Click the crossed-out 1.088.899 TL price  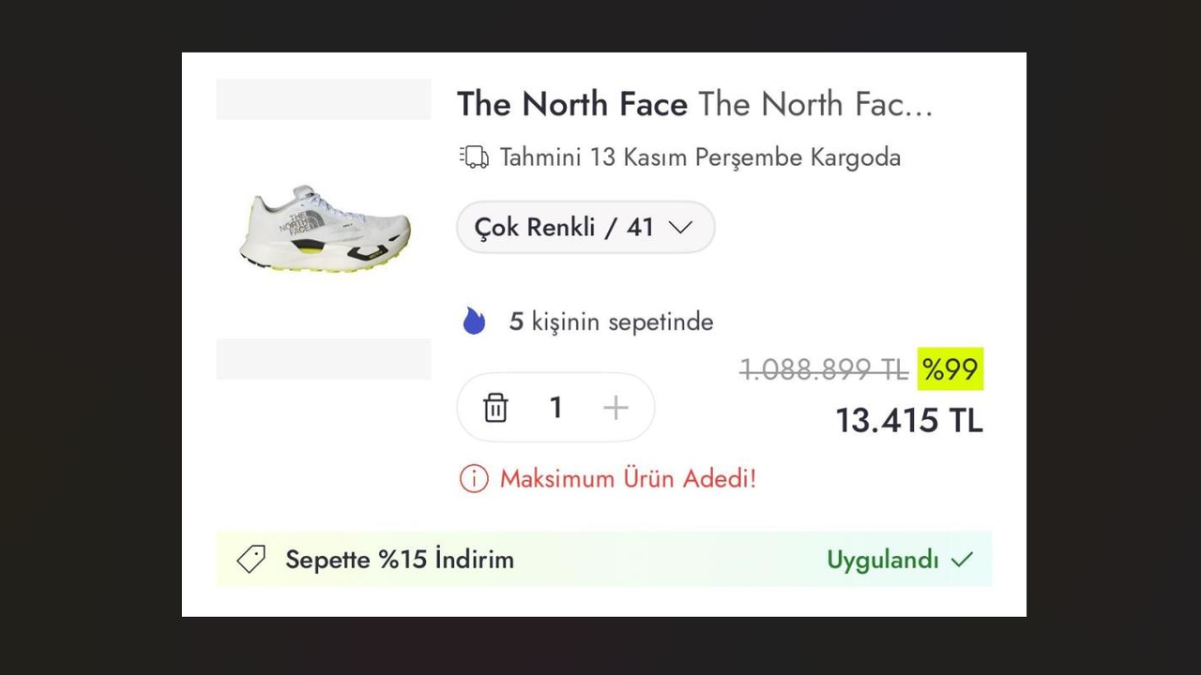tap(823, 370)
